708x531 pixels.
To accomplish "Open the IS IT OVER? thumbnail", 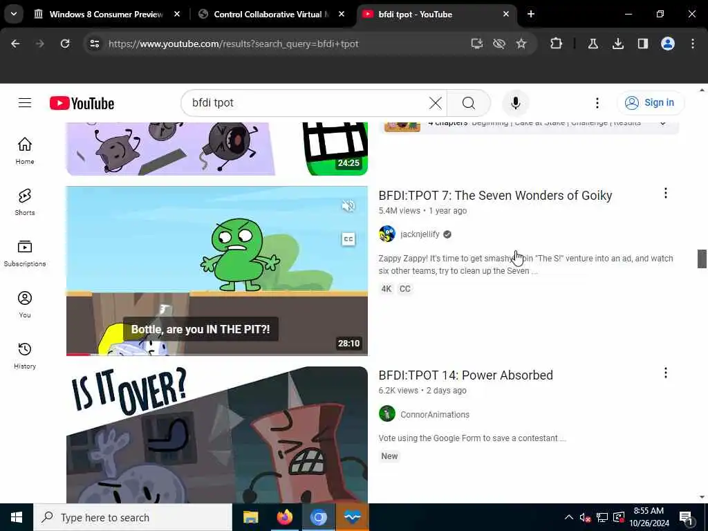I will click(216, 435).
